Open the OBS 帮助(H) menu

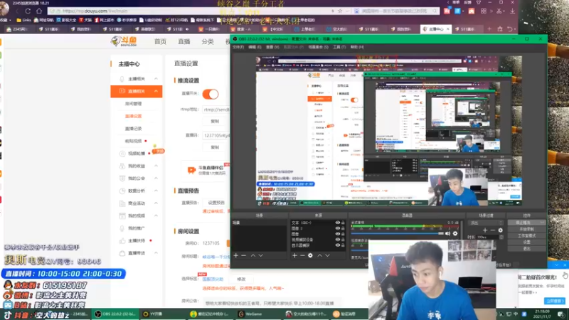(357, 47)
